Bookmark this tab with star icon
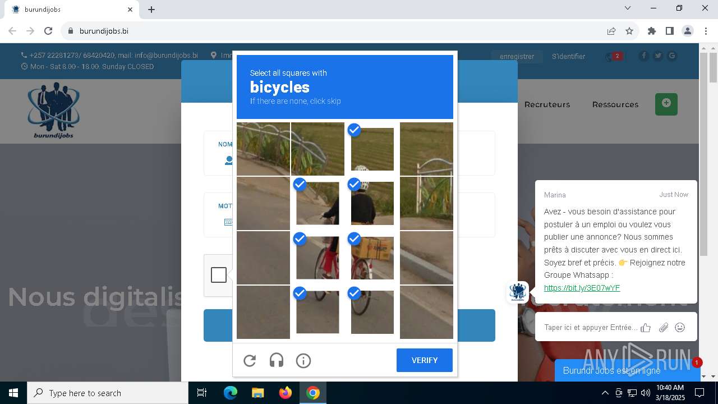The width and height of the screenshot is (718, 404). point(629,31)
